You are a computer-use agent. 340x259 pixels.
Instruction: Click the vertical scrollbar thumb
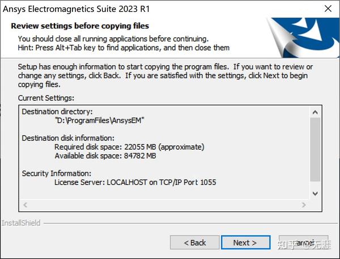coord(315,150)
